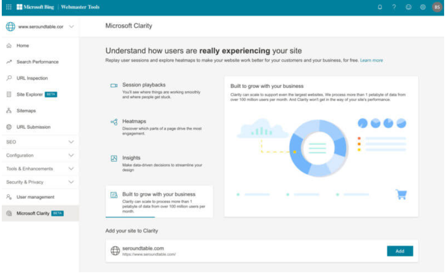The height and width of the screenshot is (274, 445).
Task: Click the globe icon beside www.seroundtable.com
Action: point(11,27)
